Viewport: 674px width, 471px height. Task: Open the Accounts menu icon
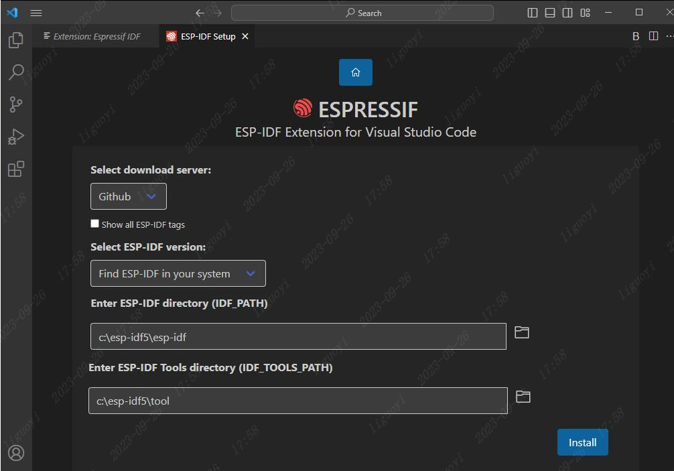point(16,453)
